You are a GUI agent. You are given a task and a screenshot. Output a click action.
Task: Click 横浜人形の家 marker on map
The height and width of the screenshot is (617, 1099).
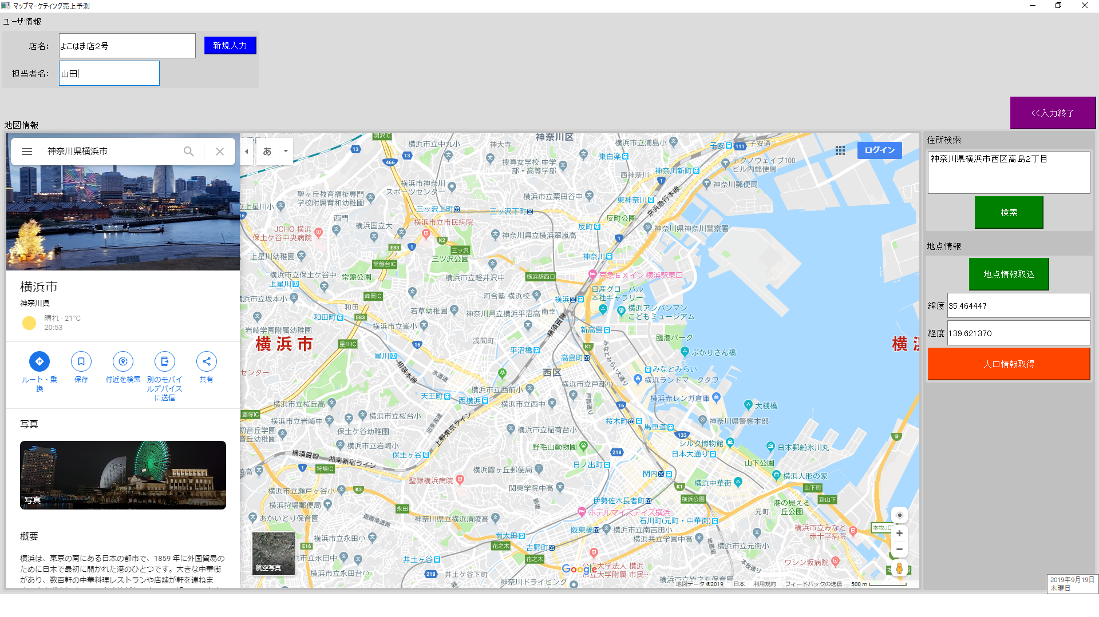tap(777, 475)
